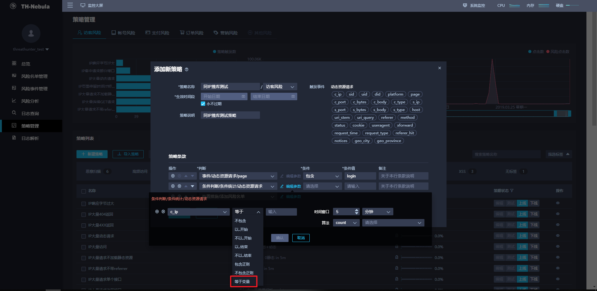Screen dimensions: 597x291
Task: Click the 风险名单管理 sidebar icon
Action: click(14, 76)
